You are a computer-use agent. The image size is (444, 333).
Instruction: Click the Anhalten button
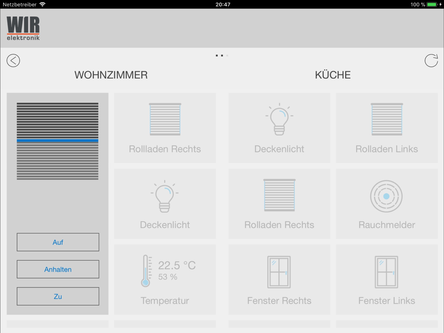[58, 270]
